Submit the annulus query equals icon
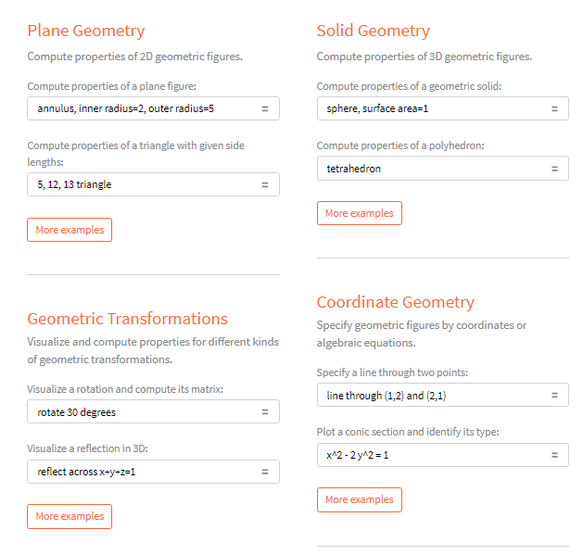Image resolution: width=583 pixels, height=555 pixels. coord(265,108)
